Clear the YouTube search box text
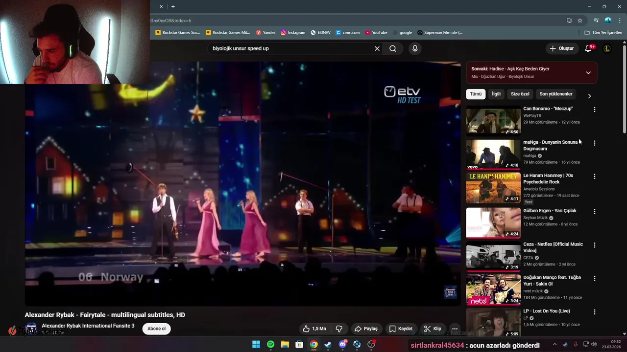 pos(377,48)
